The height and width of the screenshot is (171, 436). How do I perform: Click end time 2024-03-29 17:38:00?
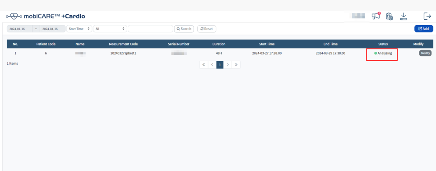point(331,53)
